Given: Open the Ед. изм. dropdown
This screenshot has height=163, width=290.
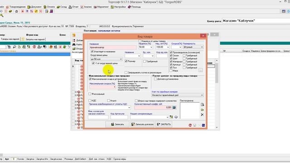Looking at the screenshot, I should pyautogui.click(x=153, y=56).
